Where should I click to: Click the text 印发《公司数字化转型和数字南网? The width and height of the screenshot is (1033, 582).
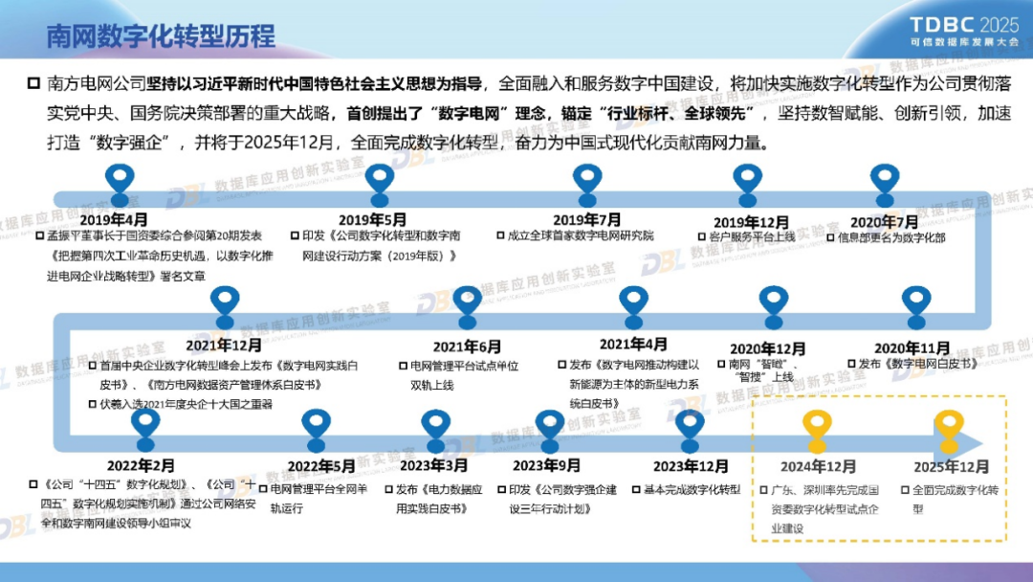pyautogui.click(x=381, y=235)
